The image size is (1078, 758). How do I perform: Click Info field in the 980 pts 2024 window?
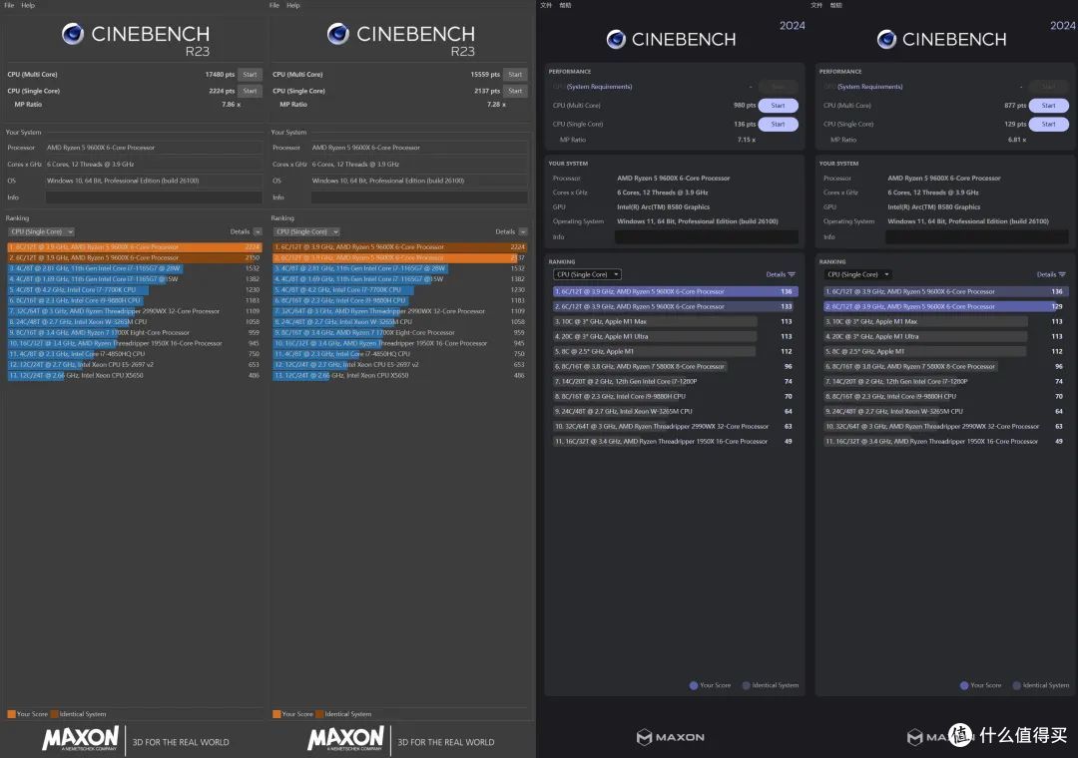(x=706, y=236)
